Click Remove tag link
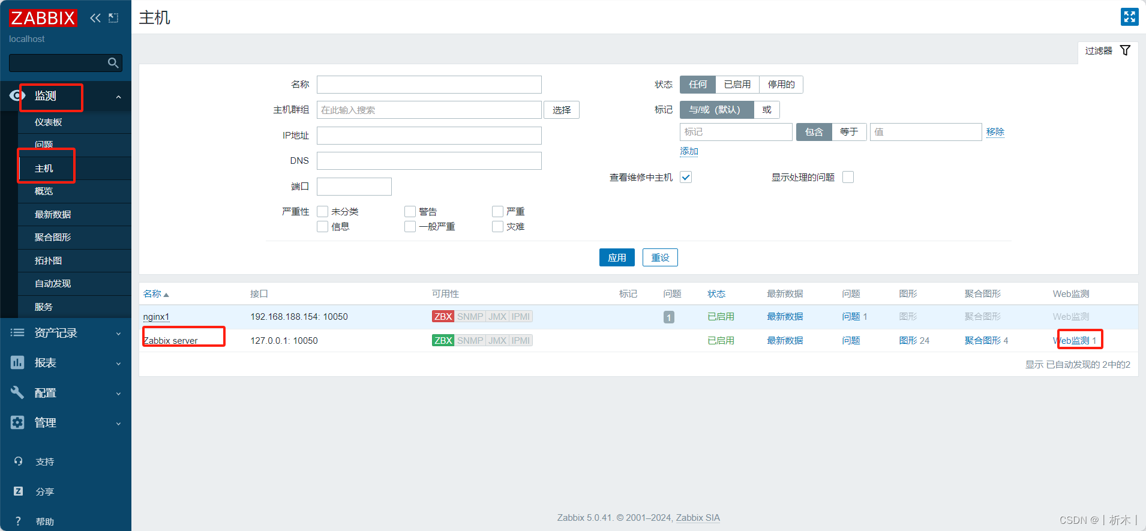 click(x=995, y=132)
